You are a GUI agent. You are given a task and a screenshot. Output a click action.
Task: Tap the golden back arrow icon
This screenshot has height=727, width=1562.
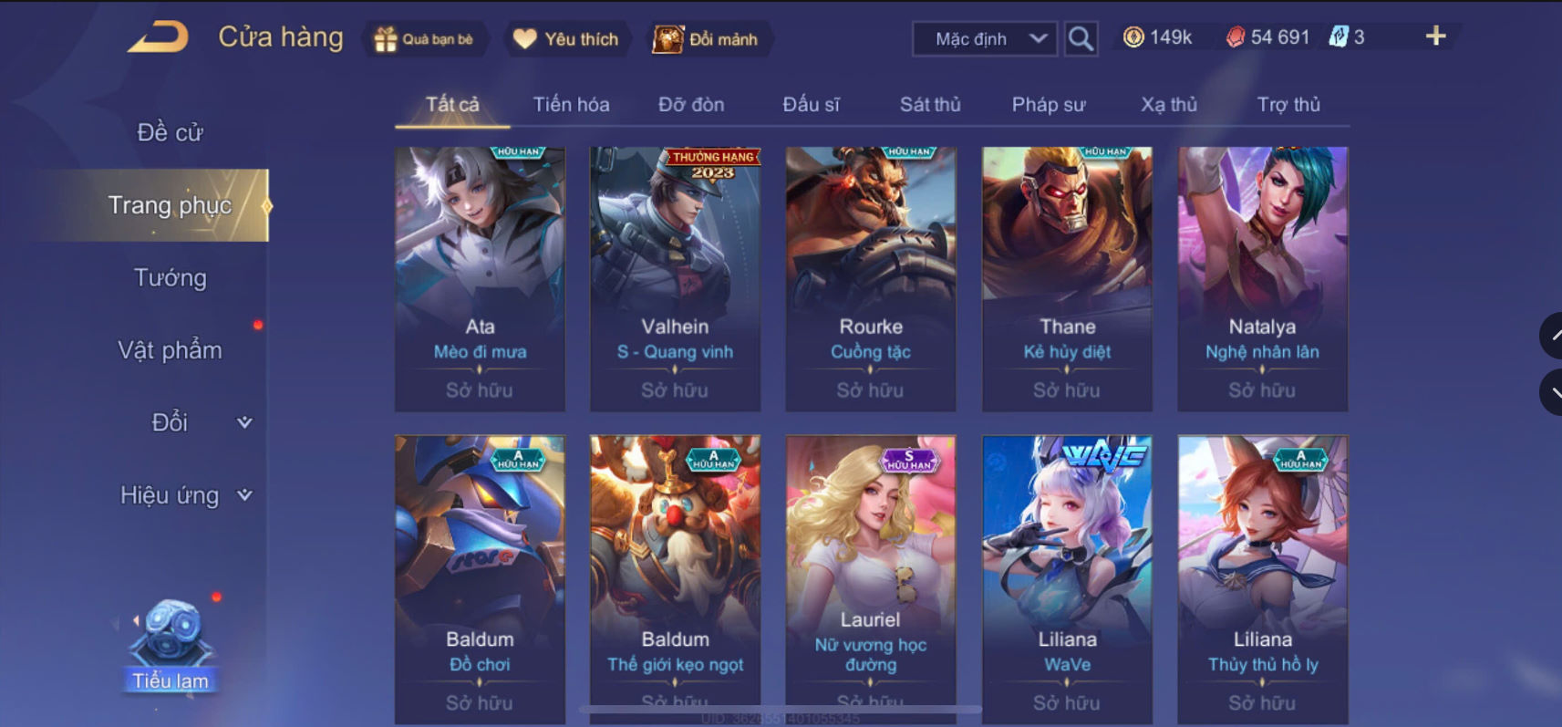pos(158,36)
